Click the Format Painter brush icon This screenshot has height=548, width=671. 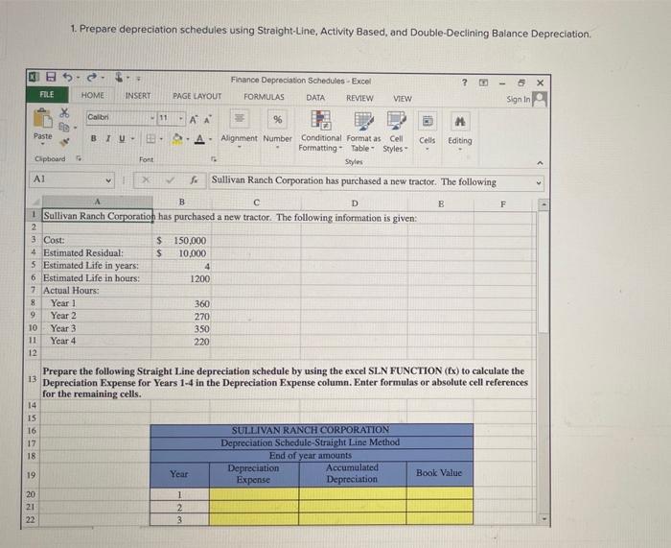64,141
